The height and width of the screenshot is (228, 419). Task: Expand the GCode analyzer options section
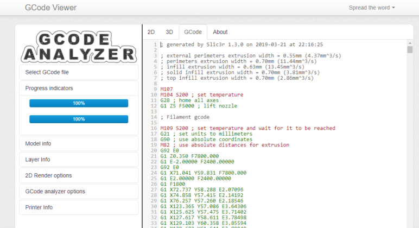click(79, 192)
